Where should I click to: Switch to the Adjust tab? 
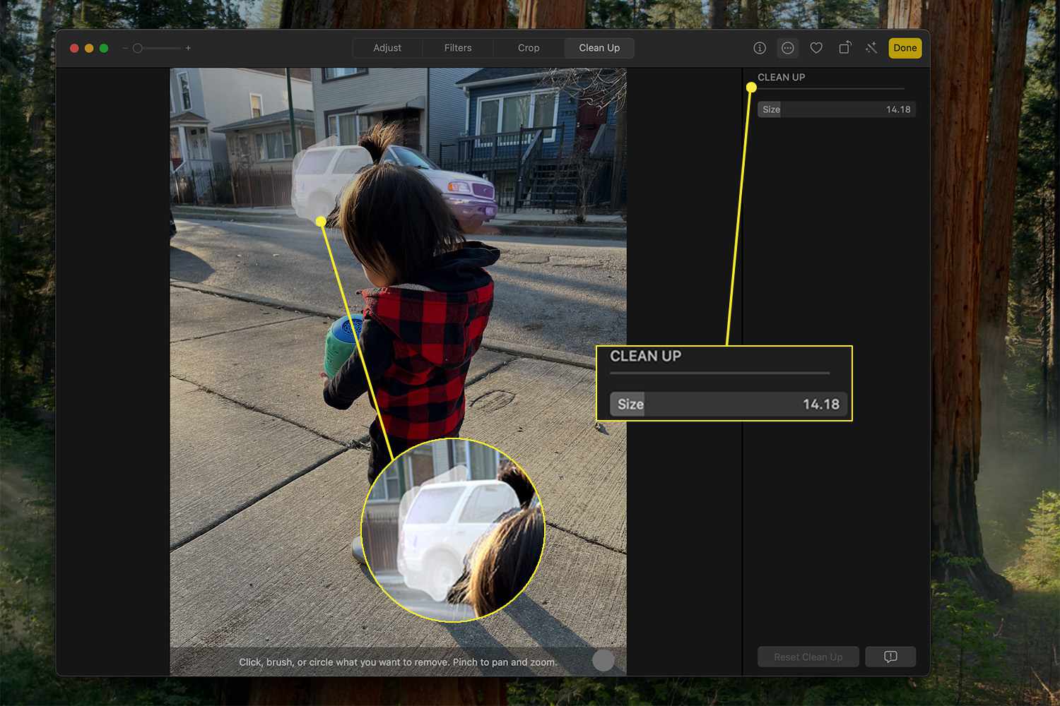pyautogui.click(x=387, y=48)
